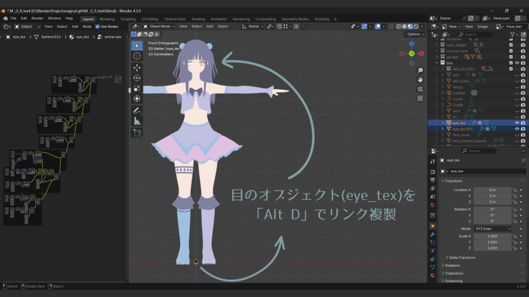Select the Move tool in viewport toolbar
Screen dimensions: 529x297
[x=137, y=68]
